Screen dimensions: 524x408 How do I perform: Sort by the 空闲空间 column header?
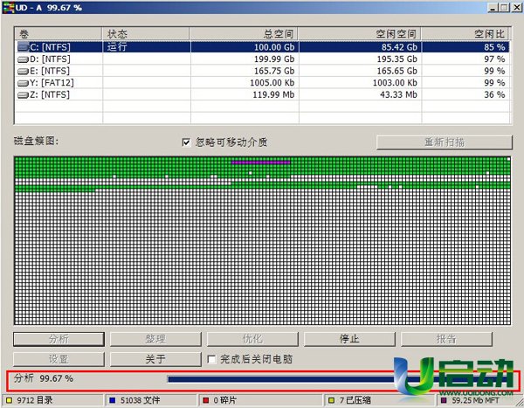tap(360, 34)
